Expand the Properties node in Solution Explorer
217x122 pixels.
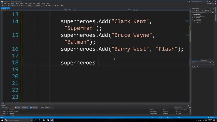click(193, 18)
